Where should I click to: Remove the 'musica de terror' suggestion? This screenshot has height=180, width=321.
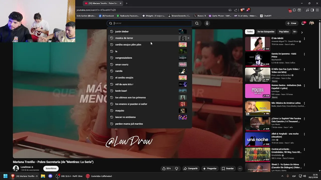click(x=188, y=38)
